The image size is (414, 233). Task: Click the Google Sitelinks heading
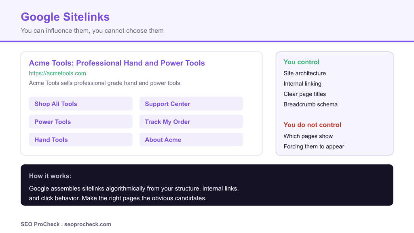click(65, 17)
